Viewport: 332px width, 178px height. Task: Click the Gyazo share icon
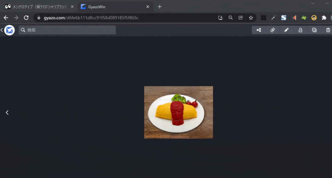[x=259, y=30]
